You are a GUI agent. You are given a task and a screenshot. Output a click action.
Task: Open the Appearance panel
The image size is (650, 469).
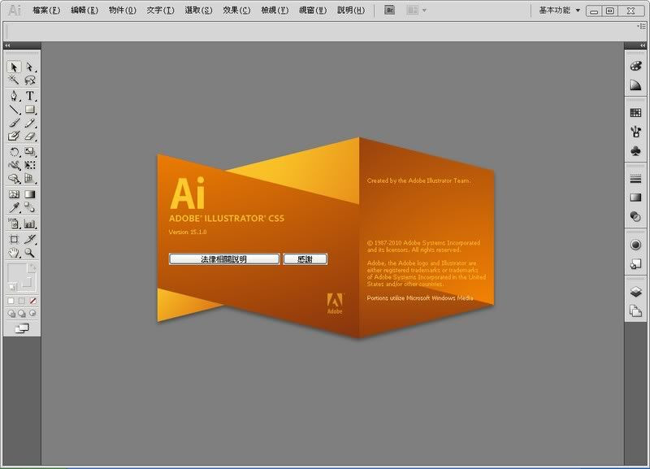(635, 245)
